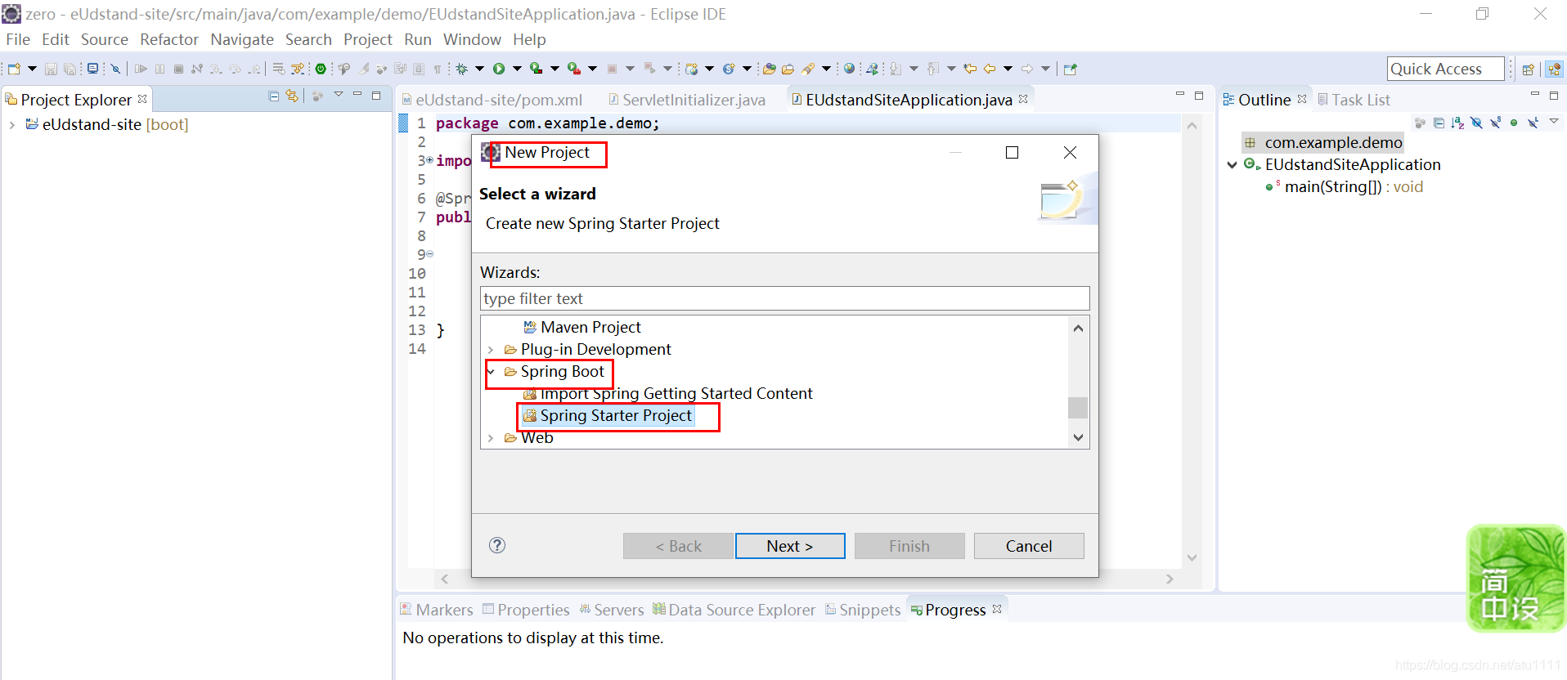1567x680 pixels.
Task: Click the Last Edit Location arrow icon
Action: point(970,69)
